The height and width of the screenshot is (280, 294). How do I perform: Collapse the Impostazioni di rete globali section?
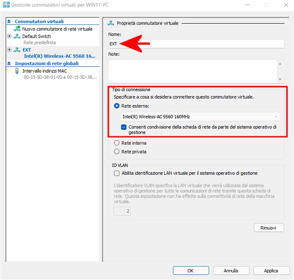(9, 64)
